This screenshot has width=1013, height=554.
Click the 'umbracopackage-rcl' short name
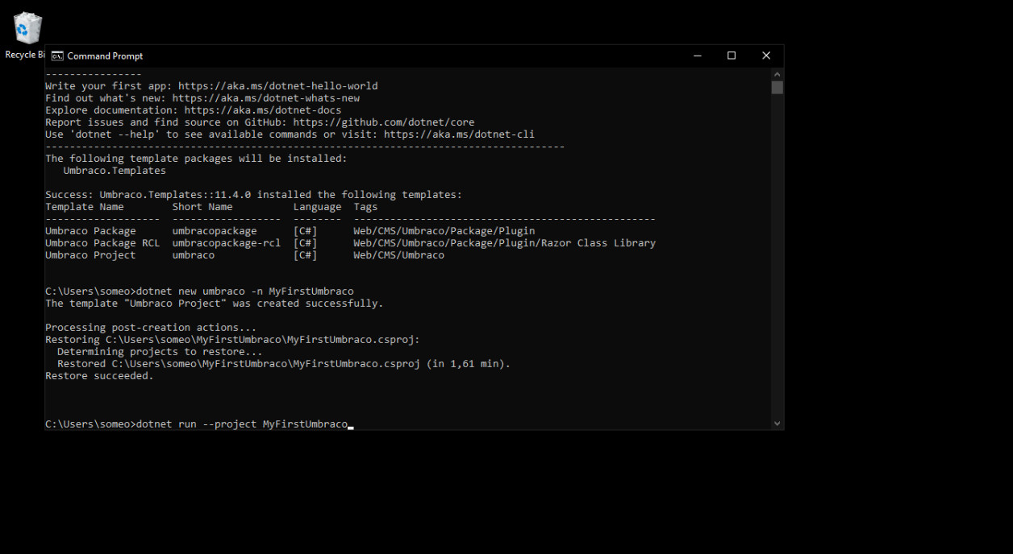pyautogui.click(x=227, y=243)
